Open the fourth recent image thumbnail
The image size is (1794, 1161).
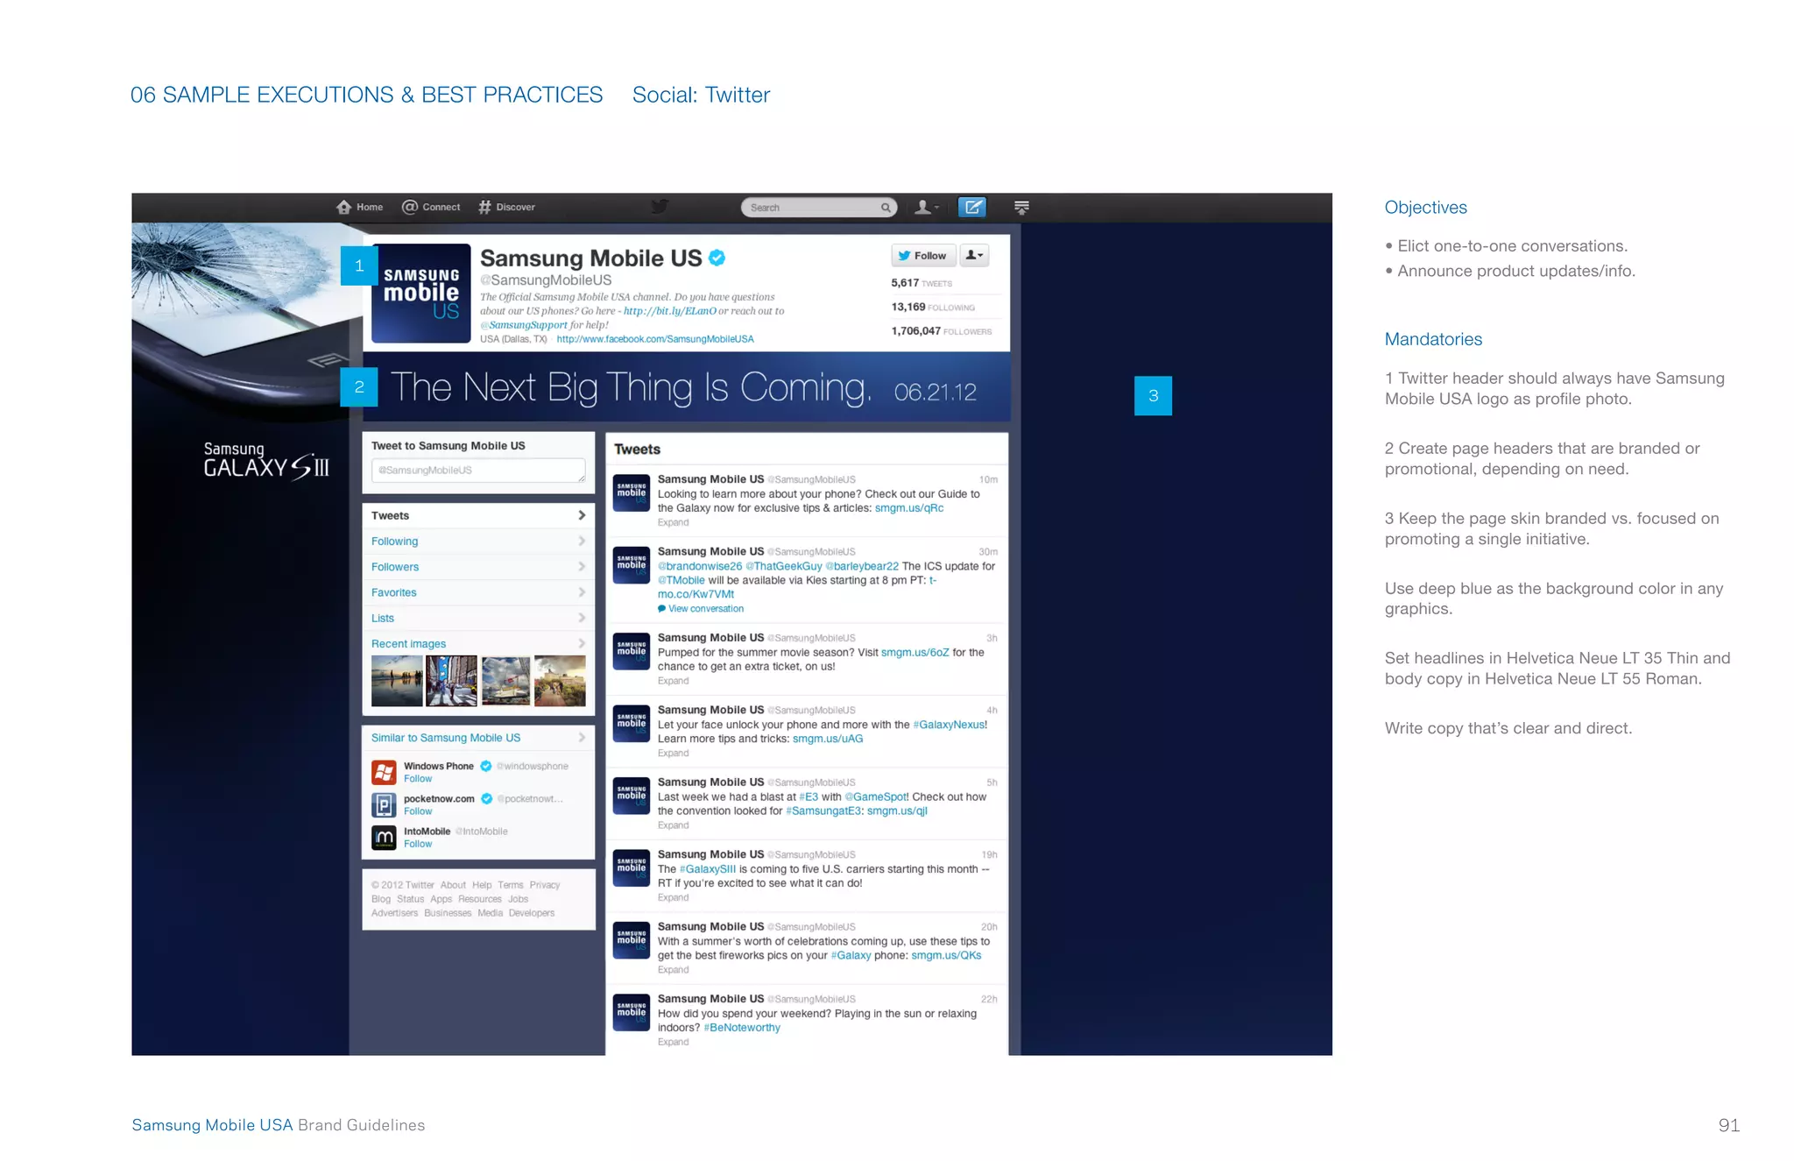[560, 681]
